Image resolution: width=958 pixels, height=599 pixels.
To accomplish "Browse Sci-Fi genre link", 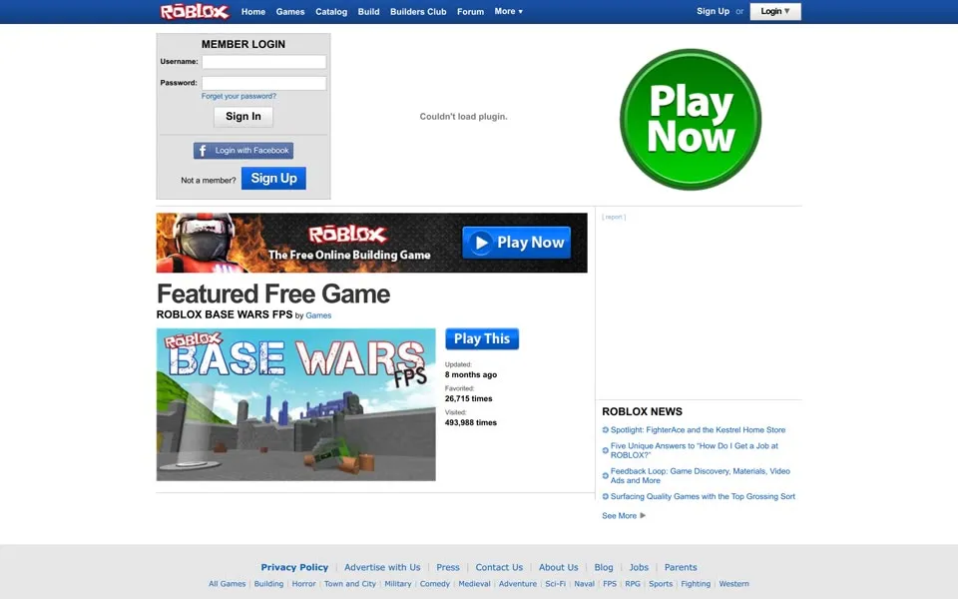I will tap(556, 584).
